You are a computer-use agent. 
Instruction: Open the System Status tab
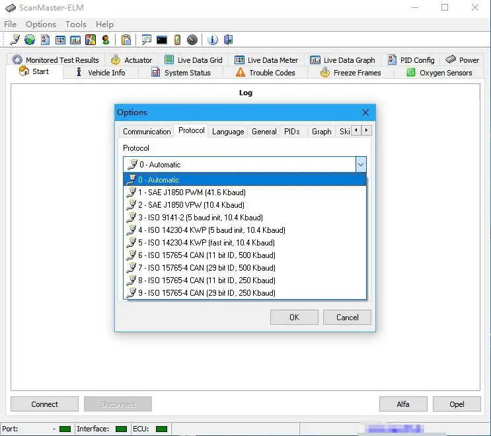tap(181, 72)
